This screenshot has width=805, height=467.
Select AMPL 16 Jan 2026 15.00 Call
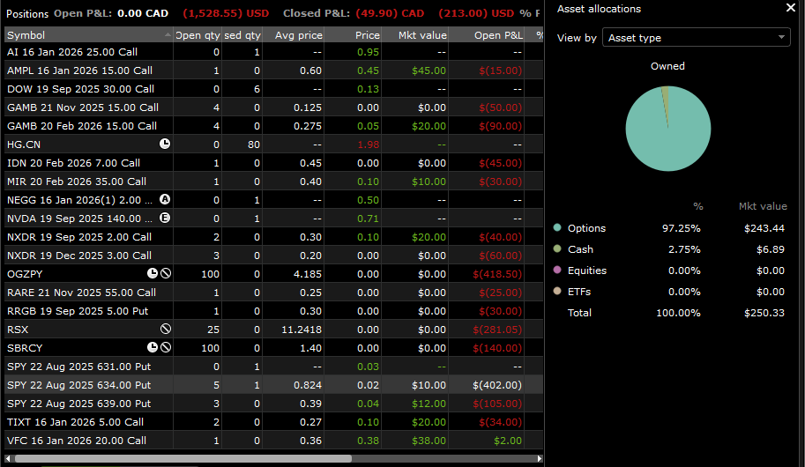(79, 70)
